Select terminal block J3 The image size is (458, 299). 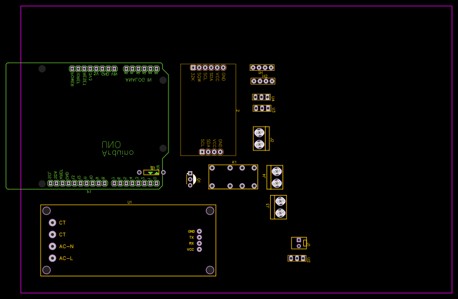tap(278, 207)
